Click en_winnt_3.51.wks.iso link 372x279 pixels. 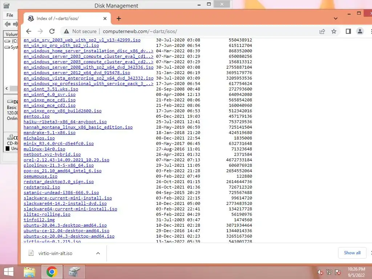(x=51, y=89)
